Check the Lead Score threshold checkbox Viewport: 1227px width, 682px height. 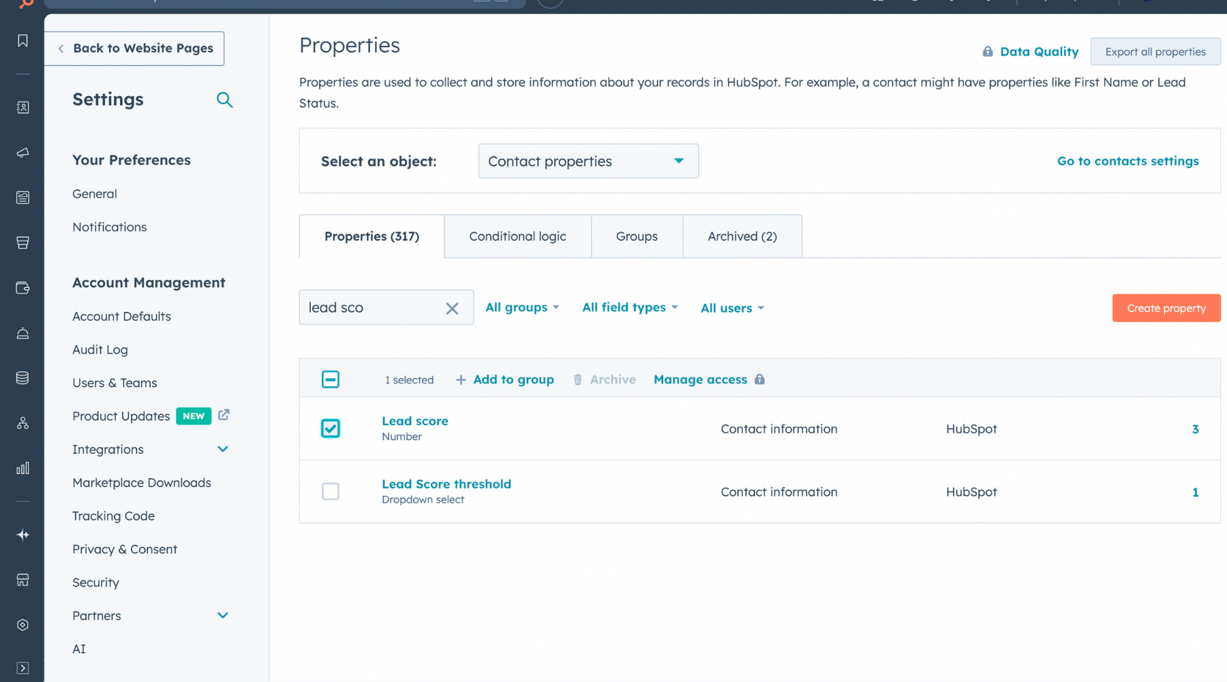point(330,491)
